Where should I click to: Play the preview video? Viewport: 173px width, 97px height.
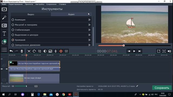[134, 51]
